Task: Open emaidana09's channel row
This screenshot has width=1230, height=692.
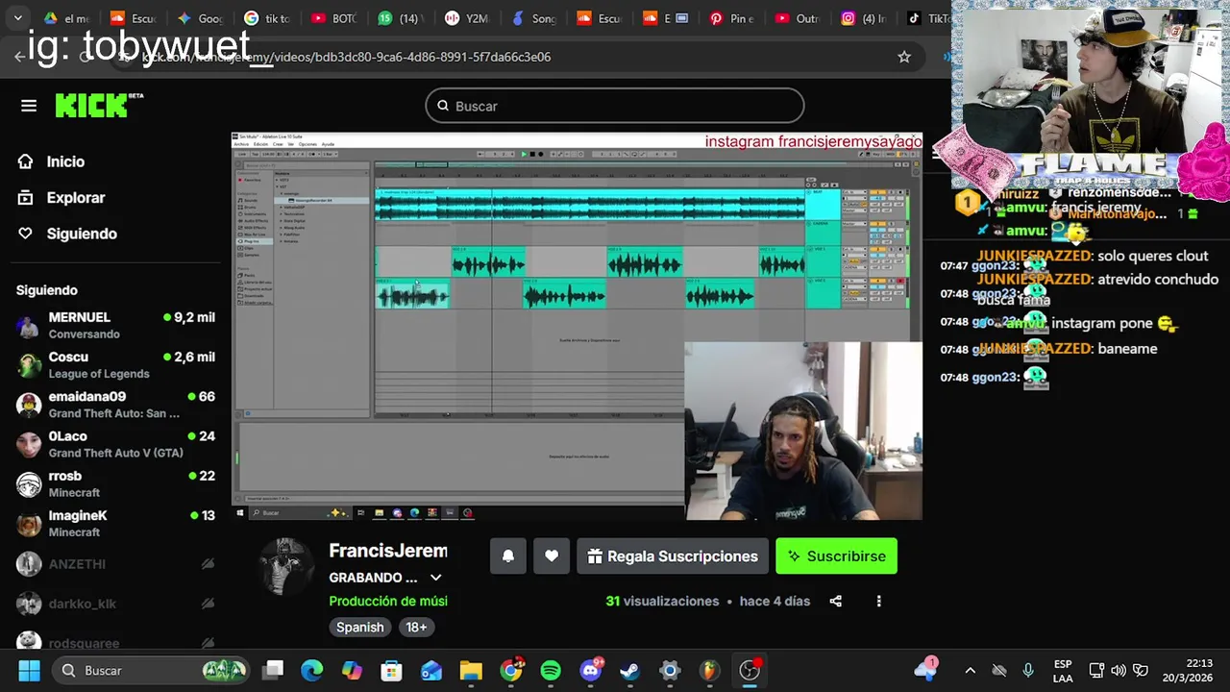Action: pyautogui.click(x=115, y=404)
